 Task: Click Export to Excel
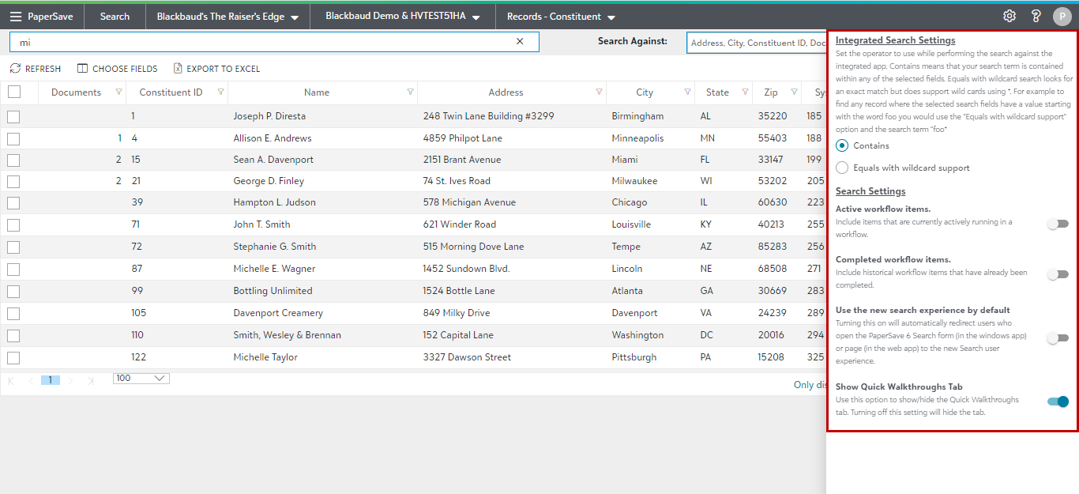pyautogui.click(x=216, y=69)
